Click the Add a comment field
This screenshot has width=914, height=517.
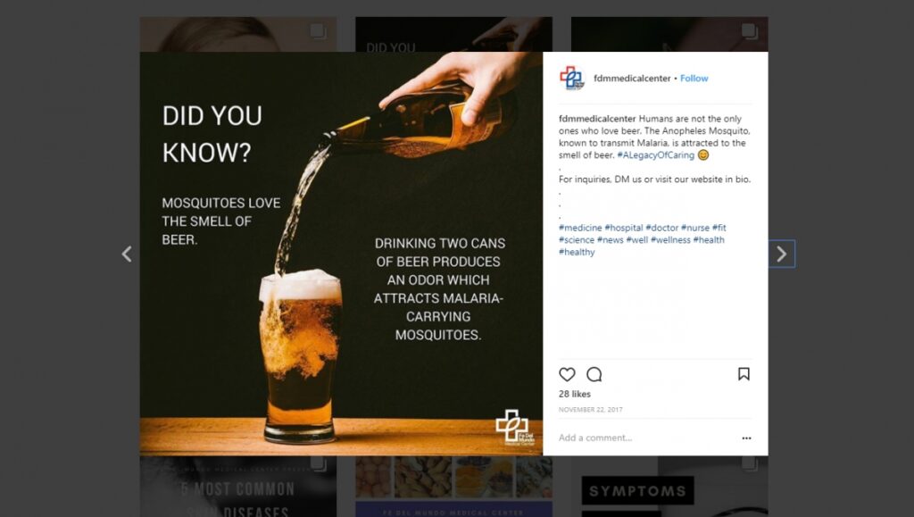click(x=646, y=438)
